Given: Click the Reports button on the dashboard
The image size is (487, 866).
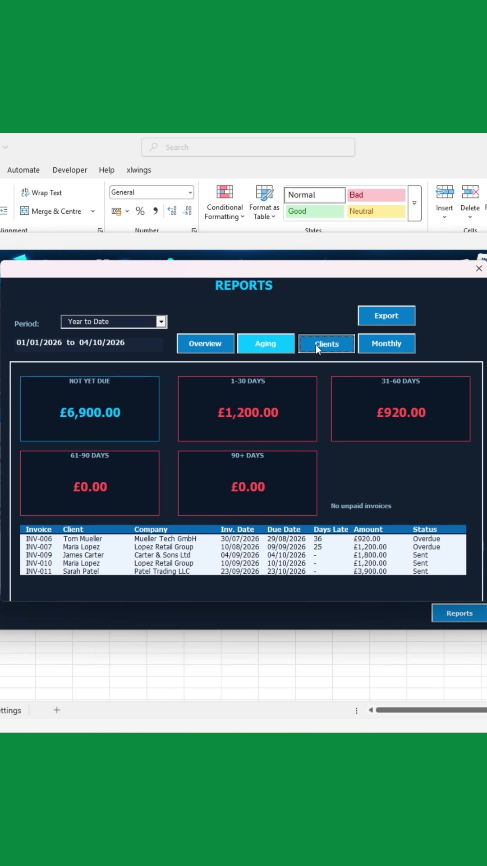Looking at the screenshot, I should 459,613.
